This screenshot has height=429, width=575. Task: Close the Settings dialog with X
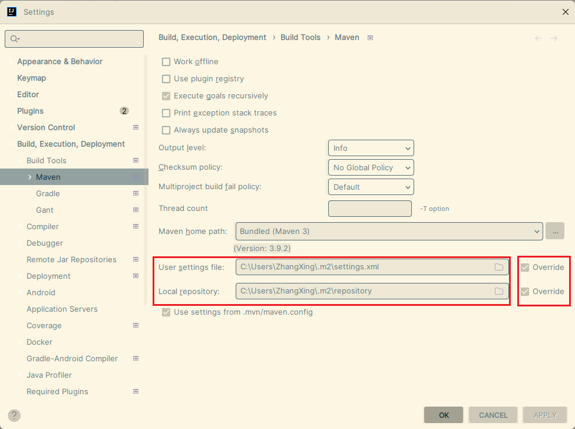click(565, 12)
